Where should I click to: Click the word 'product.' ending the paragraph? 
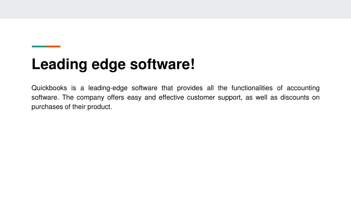click(x=100, y=107)
